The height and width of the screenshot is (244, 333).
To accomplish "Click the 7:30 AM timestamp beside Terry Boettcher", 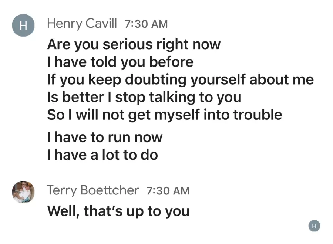I will (168, 191).
